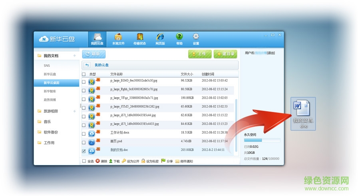This screenshot has width=358, height=196.
Task: Toggle the 全选 checkbox in bottom bar
Action: tap(84, 161)
